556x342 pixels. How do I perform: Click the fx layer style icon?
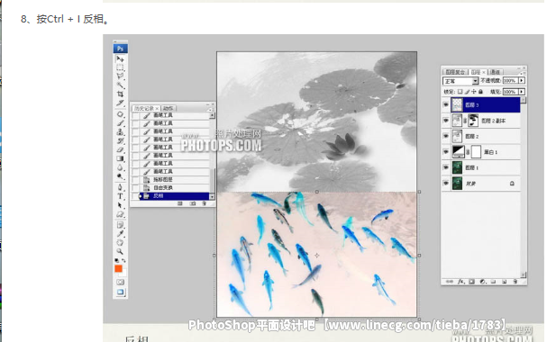pos(460,282)
